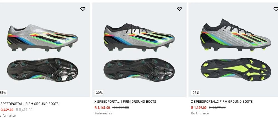Viewport: 278px width, 118px height.
Task: Click the R 1,149.00 sale price
Action: (199, 108)
